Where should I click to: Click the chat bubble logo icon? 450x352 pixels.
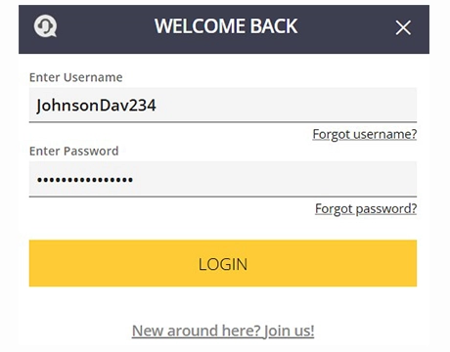(x=46, y=26)
